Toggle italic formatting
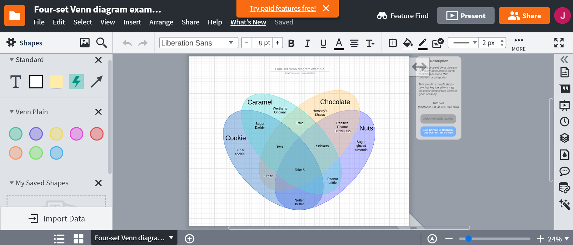Viewport: 573px width, 245px height. point(307,43)
